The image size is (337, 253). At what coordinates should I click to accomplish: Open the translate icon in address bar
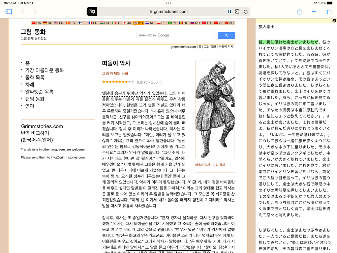[92, 11]
